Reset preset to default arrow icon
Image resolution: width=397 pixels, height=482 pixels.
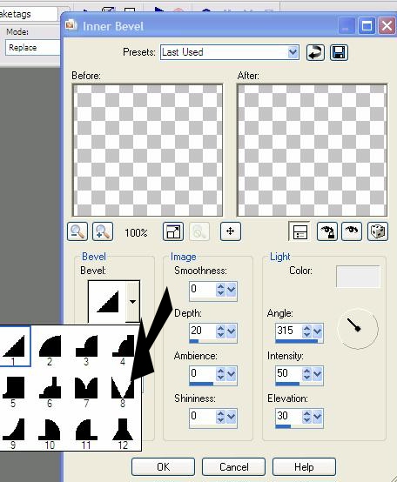pyautogui.click(x=315, y=52)
